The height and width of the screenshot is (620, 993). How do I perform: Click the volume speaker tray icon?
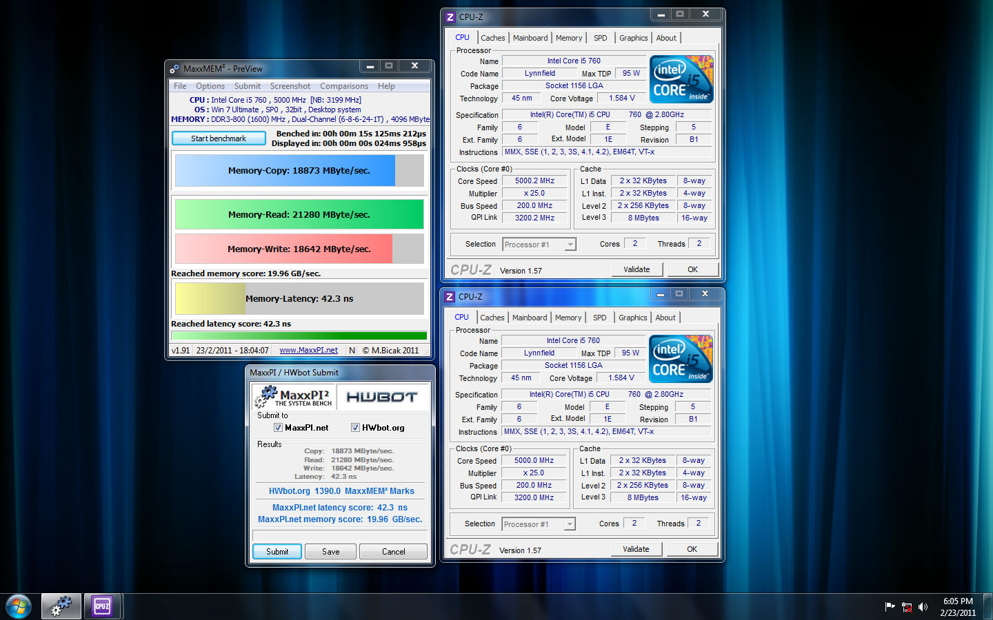click(923, 607)
